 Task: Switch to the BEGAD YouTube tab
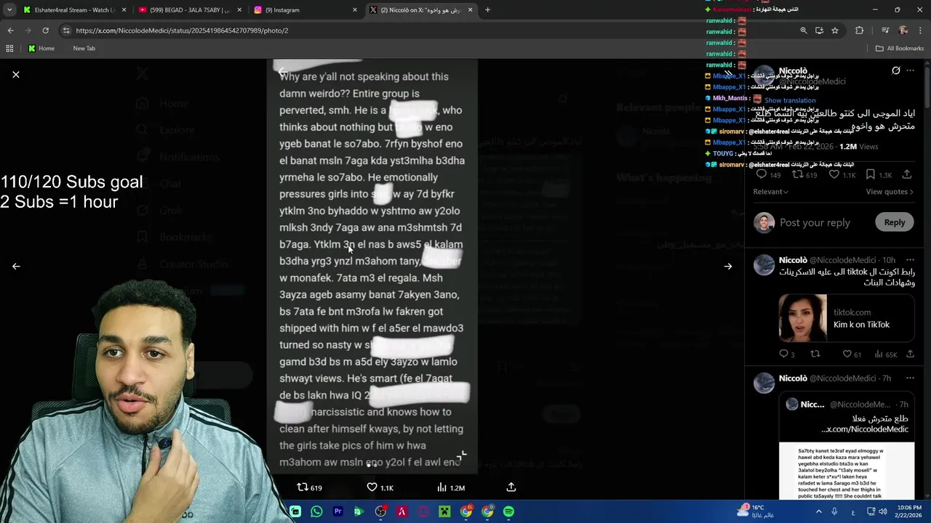(189, 10)
